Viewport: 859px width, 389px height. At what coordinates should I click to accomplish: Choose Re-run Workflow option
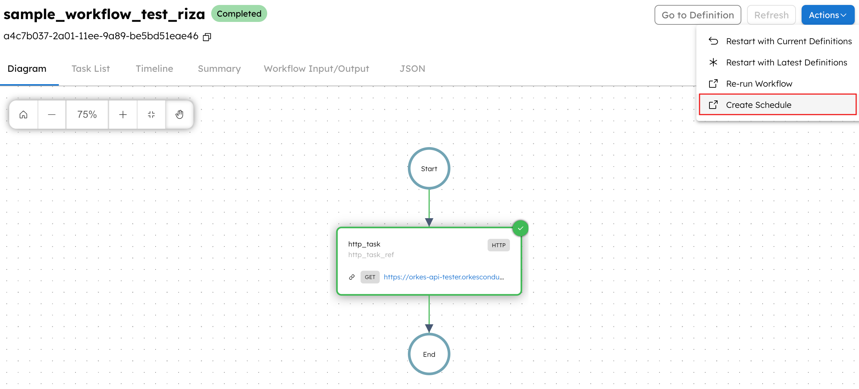pos(759,83)
